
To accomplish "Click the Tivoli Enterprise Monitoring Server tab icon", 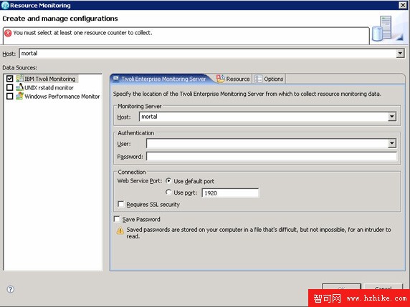I will pos(116,79).
